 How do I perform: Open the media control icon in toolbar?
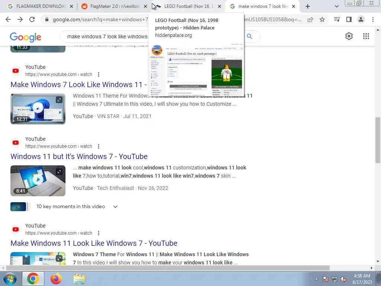coord(337,19)
